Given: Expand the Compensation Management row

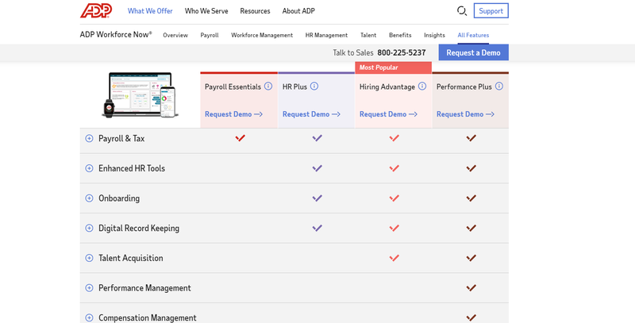Looking at the screenshot, I should click(89, 317).
